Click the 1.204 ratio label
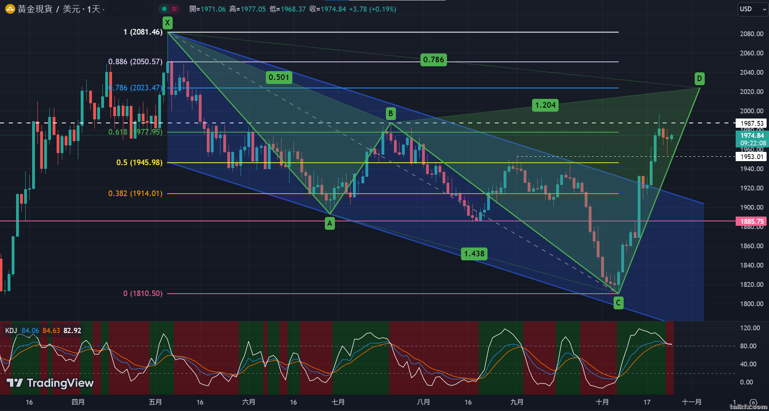 coord(545,105)
